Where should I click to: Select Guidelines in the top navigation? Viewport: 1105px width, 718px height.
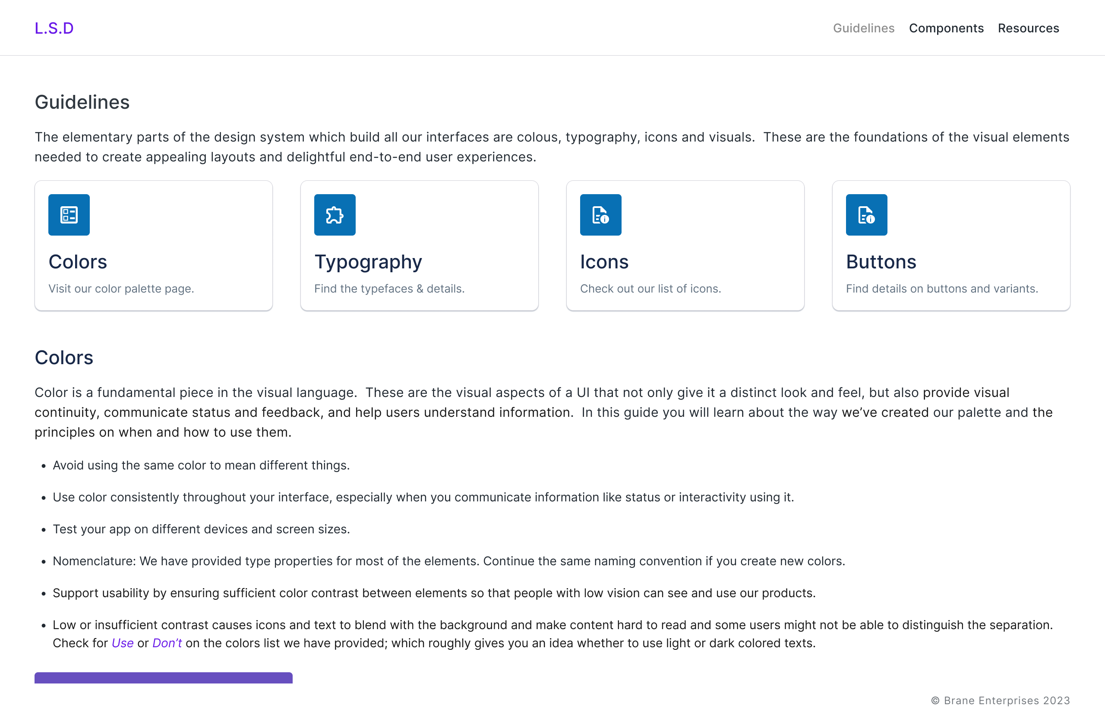click(863, 28)
